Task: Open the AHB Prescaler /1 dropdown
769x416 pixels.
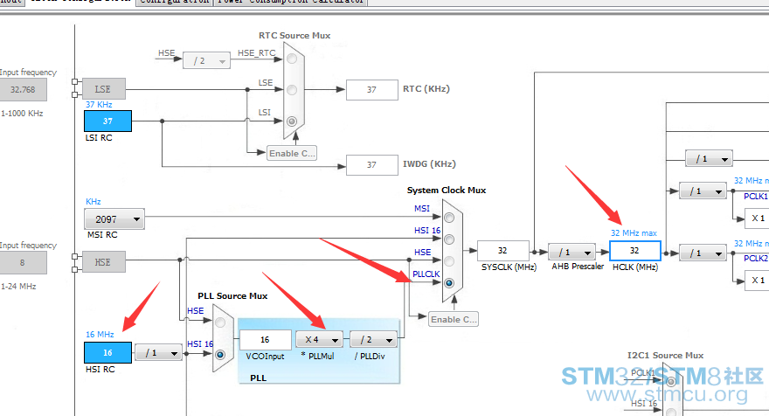Action: [x=572, y=253]
